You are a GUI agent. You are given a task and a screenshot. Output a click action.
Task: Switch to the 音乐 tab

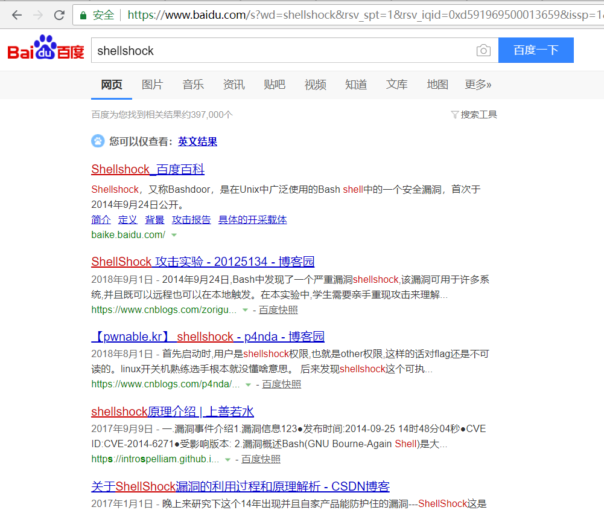tap(193, 85)
